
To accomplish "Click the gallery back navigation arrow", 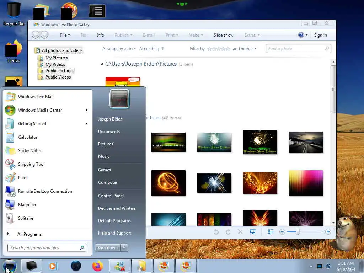I will [36, 35].
